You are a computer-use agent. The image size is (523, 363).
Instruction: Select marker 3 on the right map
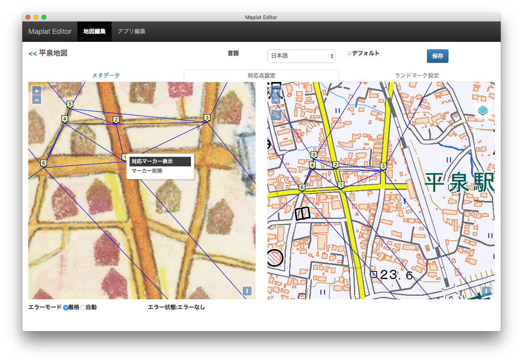point(383,166)
